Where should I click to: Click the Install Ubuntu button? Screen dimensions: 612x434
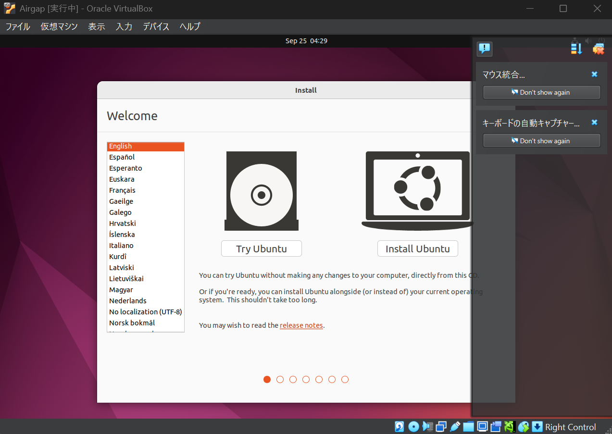click(417, 248)
